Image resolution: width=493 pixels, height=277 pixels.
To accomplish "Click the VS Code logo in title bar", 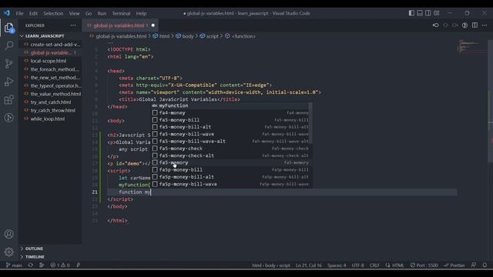I will (7, 13).
